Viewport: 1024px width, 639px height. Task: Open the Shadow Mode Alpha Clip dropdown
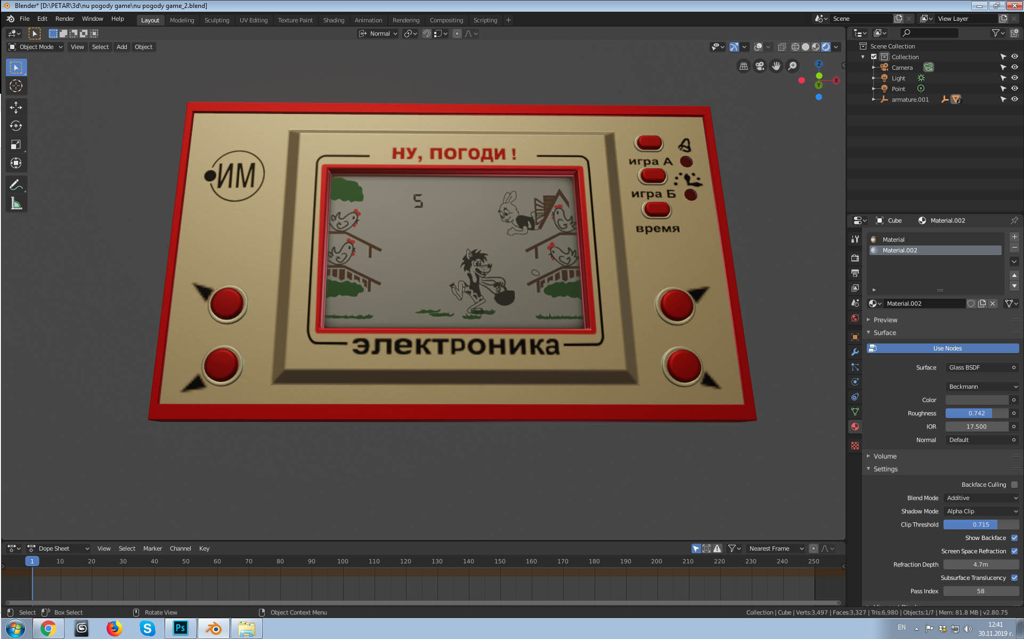pos(981,511)
